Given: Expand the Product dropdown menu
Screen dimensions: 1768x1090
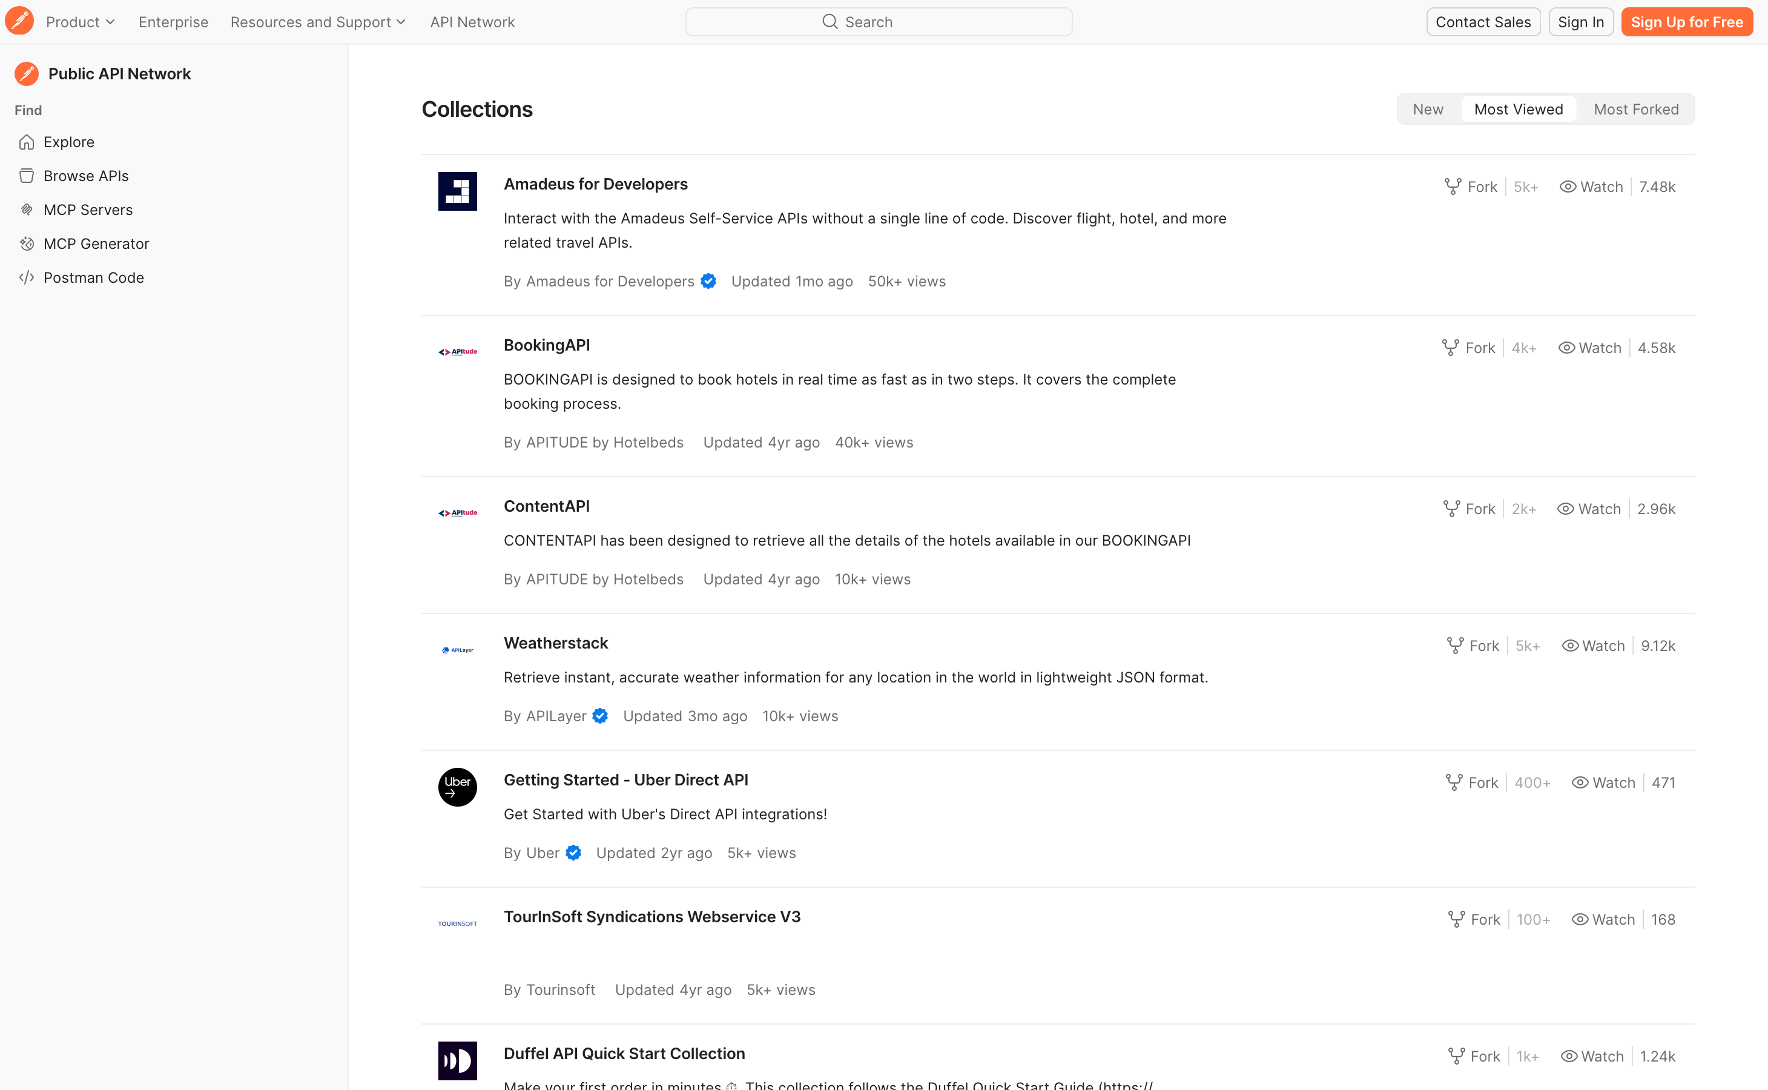Looking at the screenshot, I should coord(81,22).
